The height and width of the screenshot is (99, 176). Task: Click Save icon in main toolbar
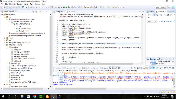(7, 7)
